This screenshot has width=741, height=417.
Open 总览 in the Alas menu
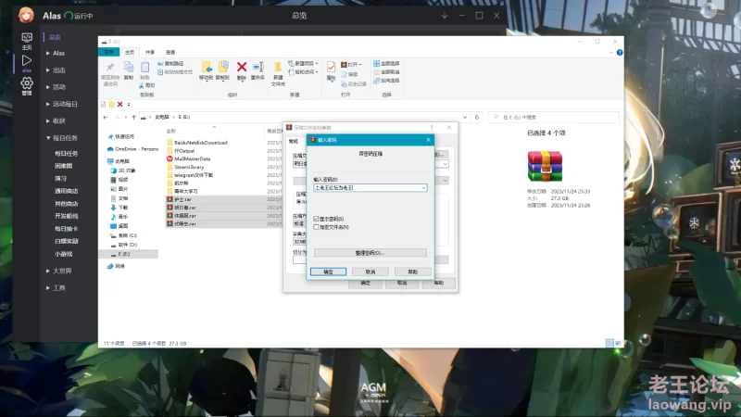[55, 37]
